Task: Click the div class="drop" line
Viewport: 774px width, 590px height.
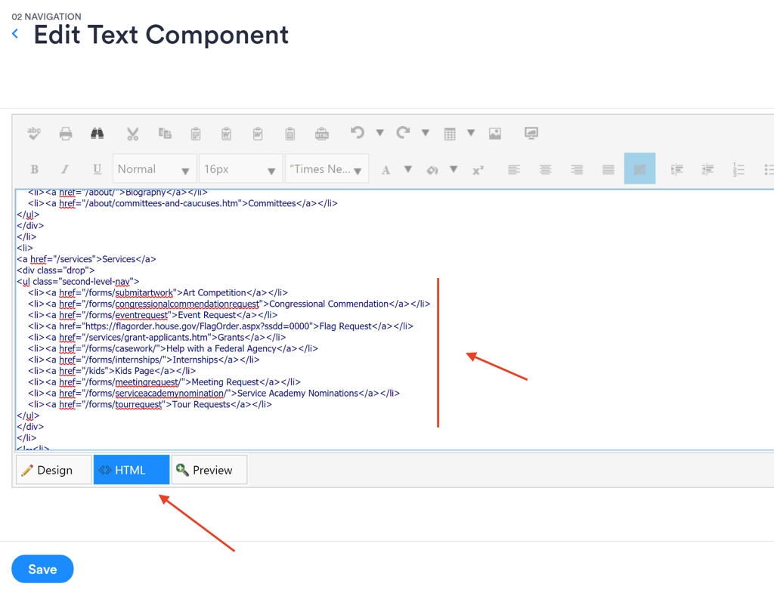Action: pyautogui.click(x=56, y=270)
